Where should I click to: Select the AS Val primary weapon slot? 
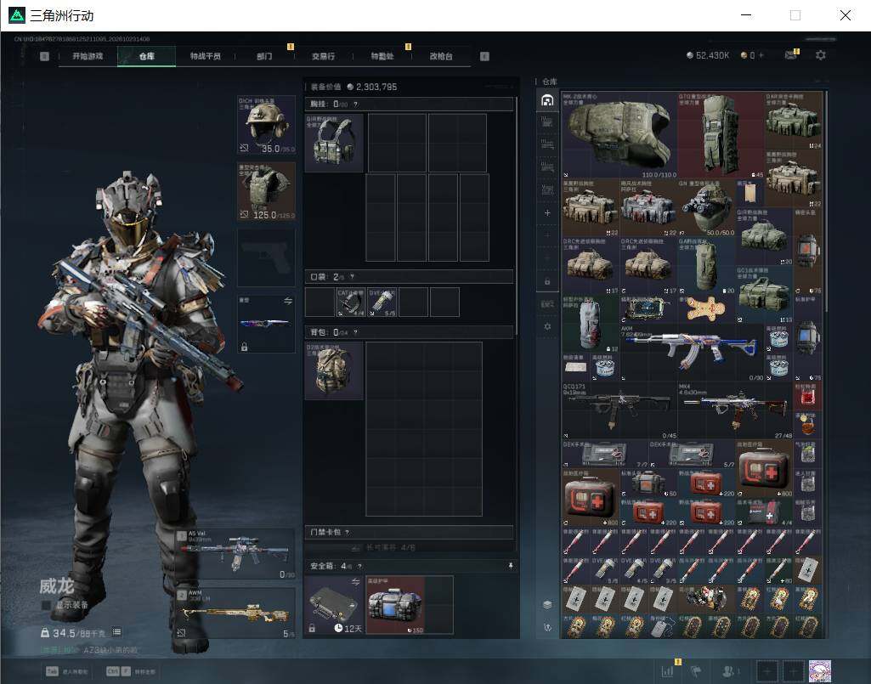[235, 555]
